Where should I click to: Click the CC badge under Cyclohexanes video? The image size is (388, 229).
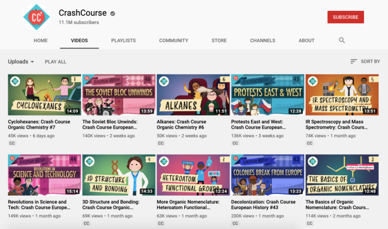(x=12, y=143)
